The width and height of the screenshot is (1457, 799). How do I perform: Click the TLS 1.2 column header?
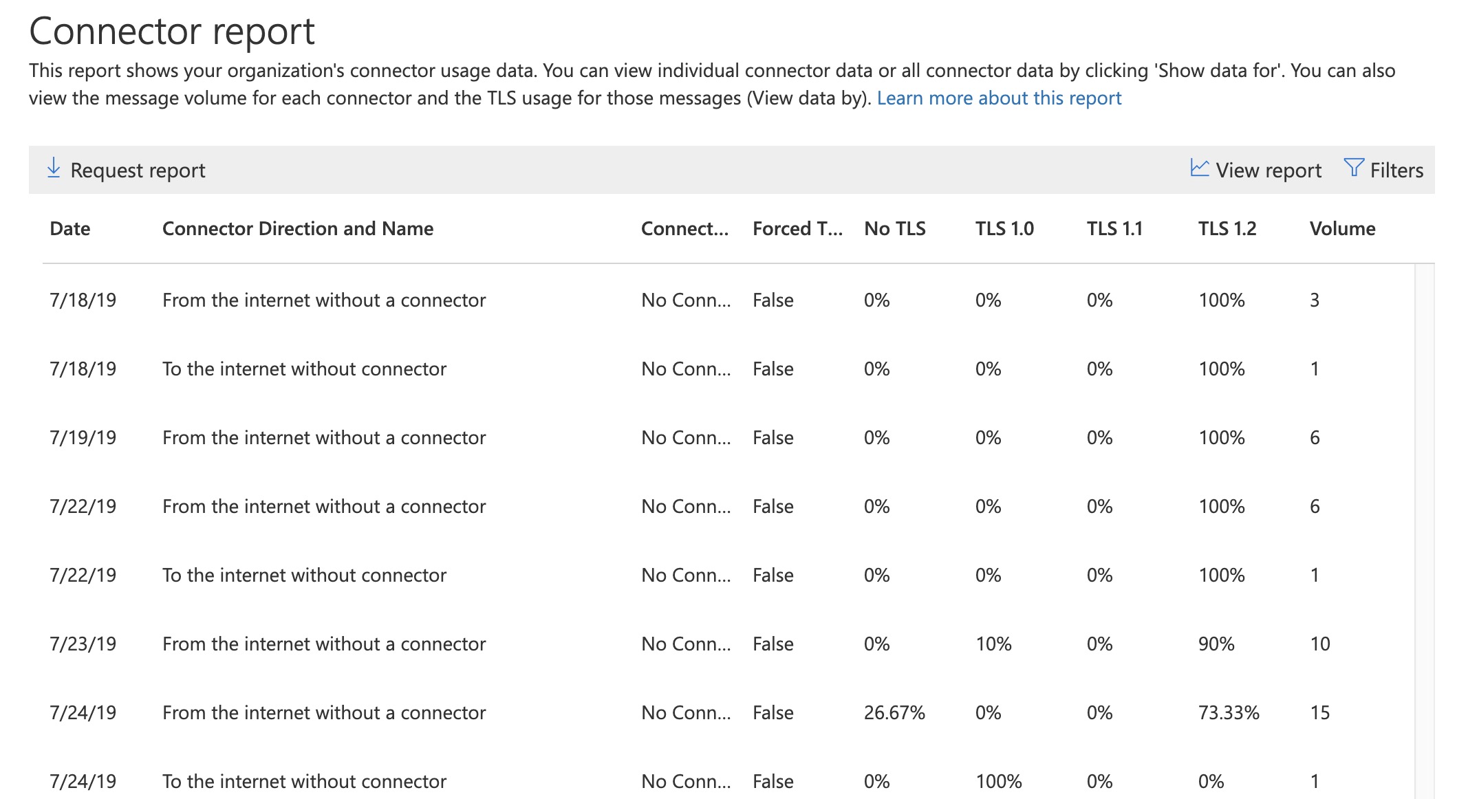(x=1227, y=229)
